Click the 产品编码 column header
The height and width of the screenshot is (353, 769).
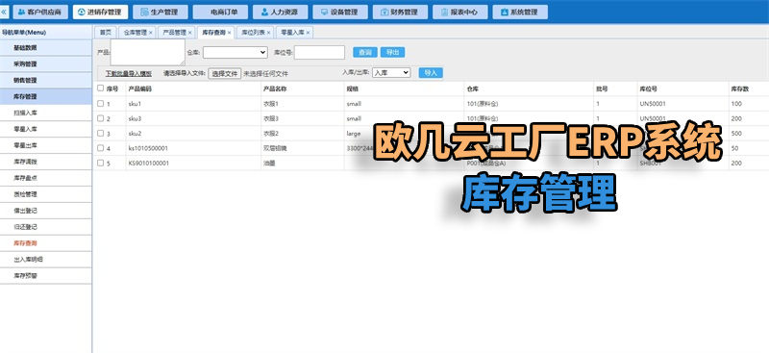139,88
